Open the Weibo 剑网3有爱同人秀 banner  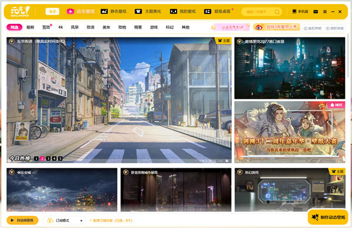[276, 27]
